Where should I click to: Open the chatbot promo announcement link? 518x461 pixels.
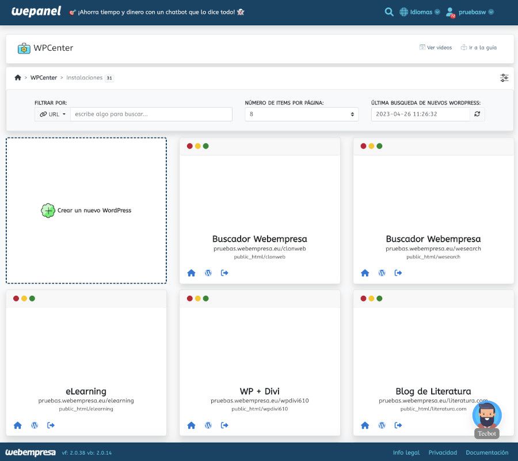click(157, 12)
